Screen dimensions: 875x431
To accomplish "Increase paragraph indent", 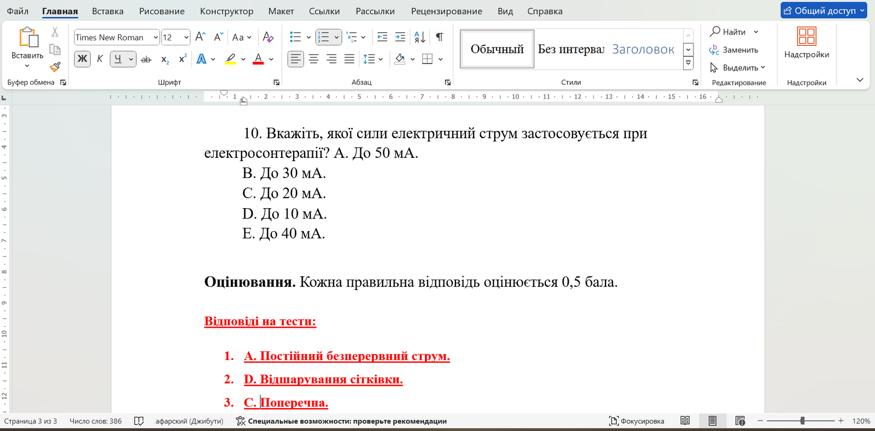I will 400,37.
